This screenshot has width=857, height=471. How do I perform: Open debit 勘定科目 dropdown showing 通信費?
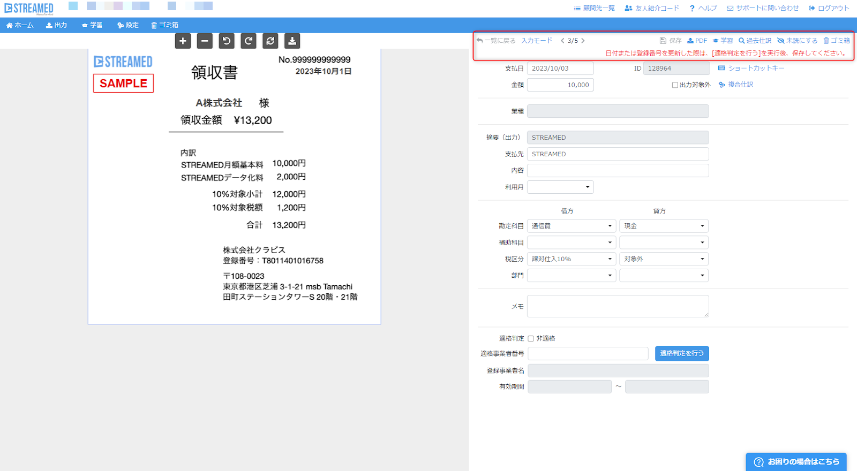point(572,226)
